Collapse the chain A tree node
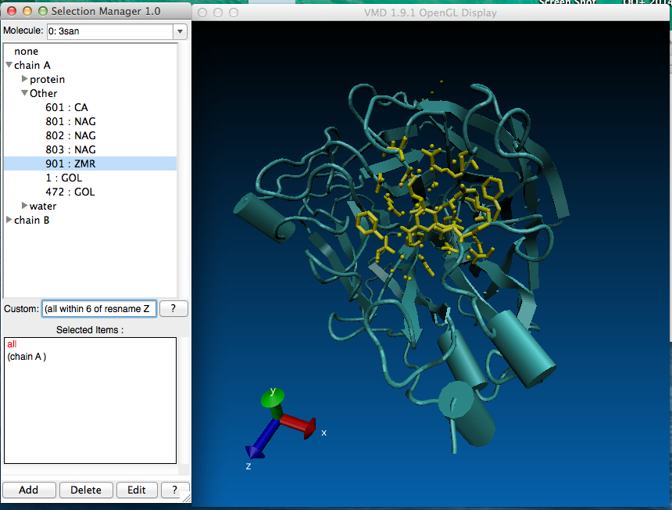The width and height of the screenshot is (672, 510). pos(9,66)
